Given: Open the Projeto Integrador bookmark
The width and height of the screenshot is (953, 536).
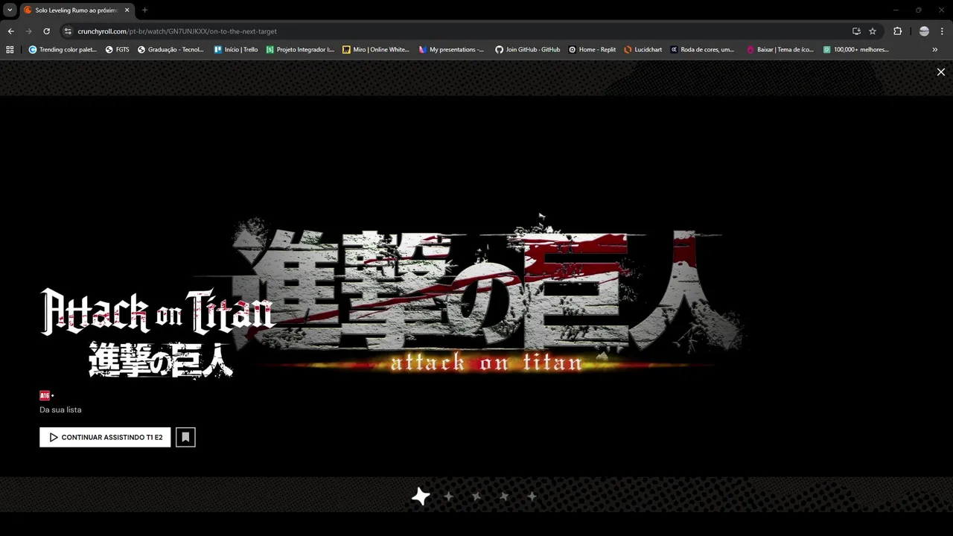Looking at the screenshot, I should [x=301, y=50].
